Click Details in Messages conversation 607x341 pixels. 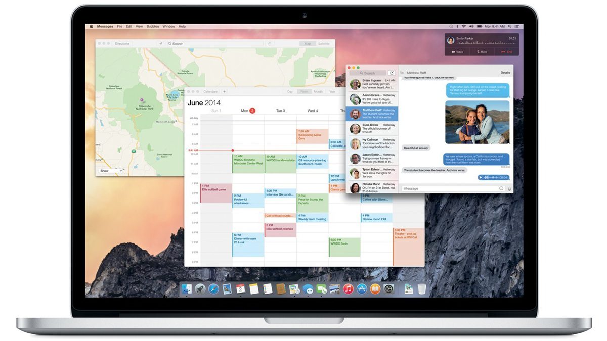tap(505, 73)
